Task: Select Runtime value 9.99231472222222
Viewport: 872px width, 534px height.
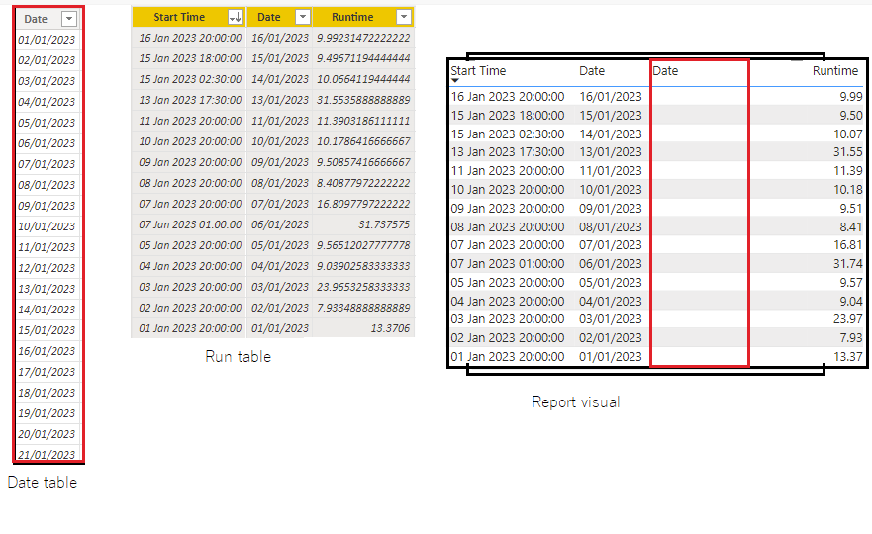Action: coord(363,38)
